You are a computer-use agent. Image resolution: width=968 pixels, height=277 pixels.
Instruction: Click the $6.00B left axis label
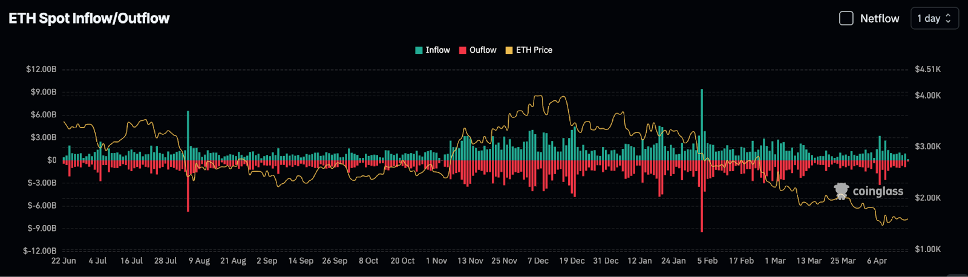[x=44, y=115]
